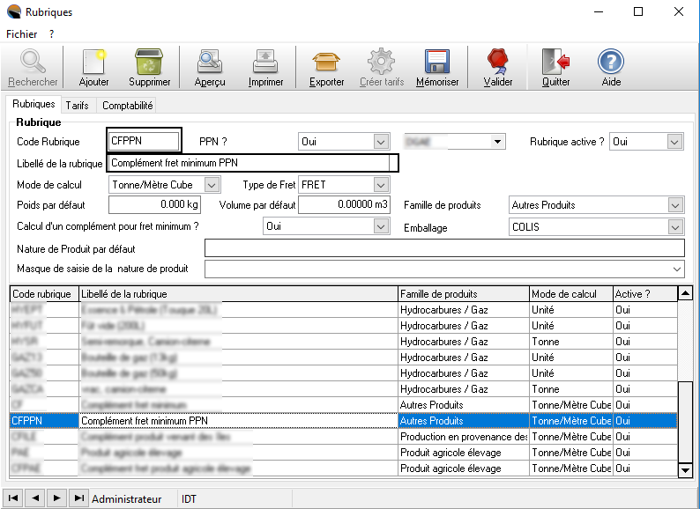Image resolution: width=700 pixels, height=509 pixels.
Task: Click the Mémoriser floppy disk icon
Action: (x=437, y=63)
